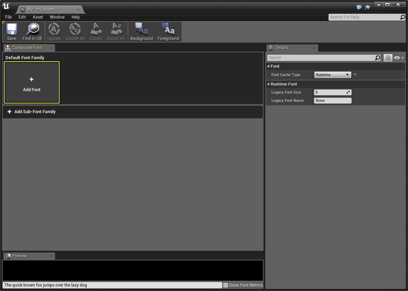Open the Help menu
The image size is (408, 291).
point(75,17)
